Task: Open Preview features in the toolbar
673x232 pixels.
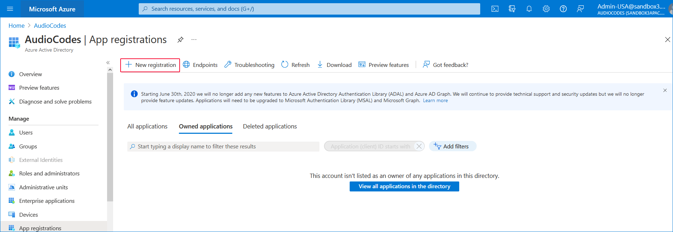Action: 383,65
